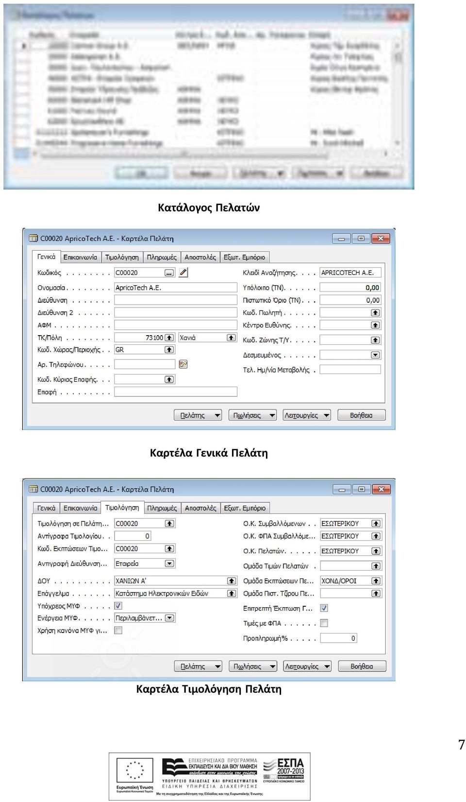Open the Επάγγελμα lookup arrow
Image resolution: width=466 pixels, height=802 pixels.
tap(232, 593)
